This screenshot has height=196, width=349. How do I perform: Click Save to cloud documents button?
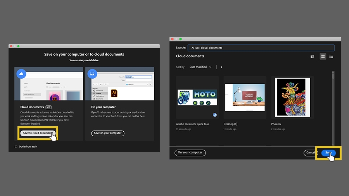pyautogui.click(x=38, y=133)
